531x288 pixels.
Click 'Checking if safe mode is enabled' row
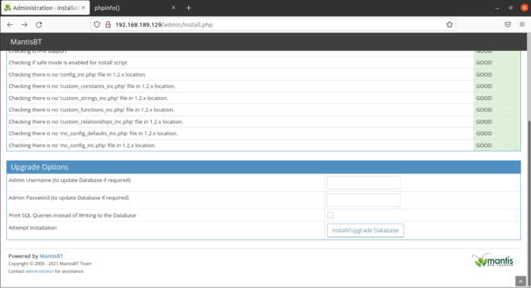tap(240, 63)
